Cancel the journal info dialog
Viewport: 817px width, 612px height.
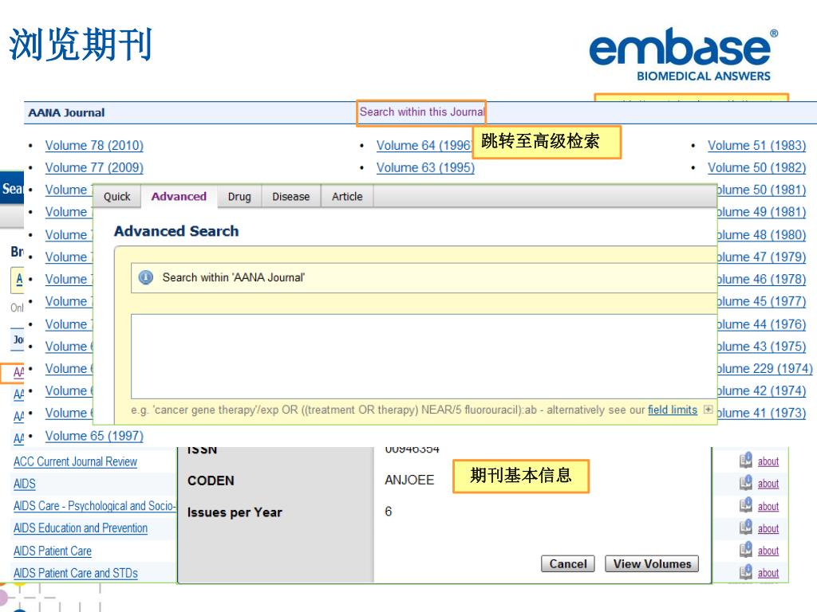tap(568, 563)
